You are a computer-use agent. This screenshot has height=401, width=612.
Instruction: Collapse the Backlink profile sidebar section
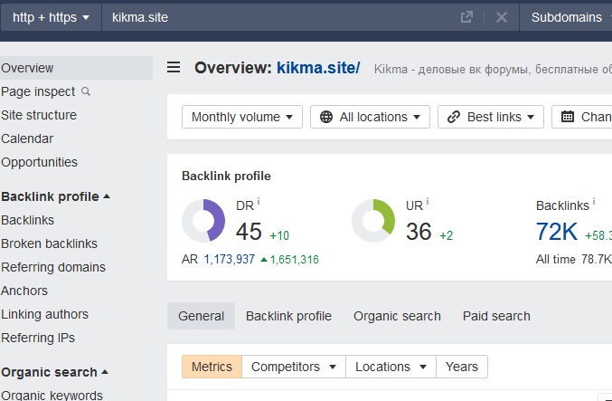(x=56, y=196)
